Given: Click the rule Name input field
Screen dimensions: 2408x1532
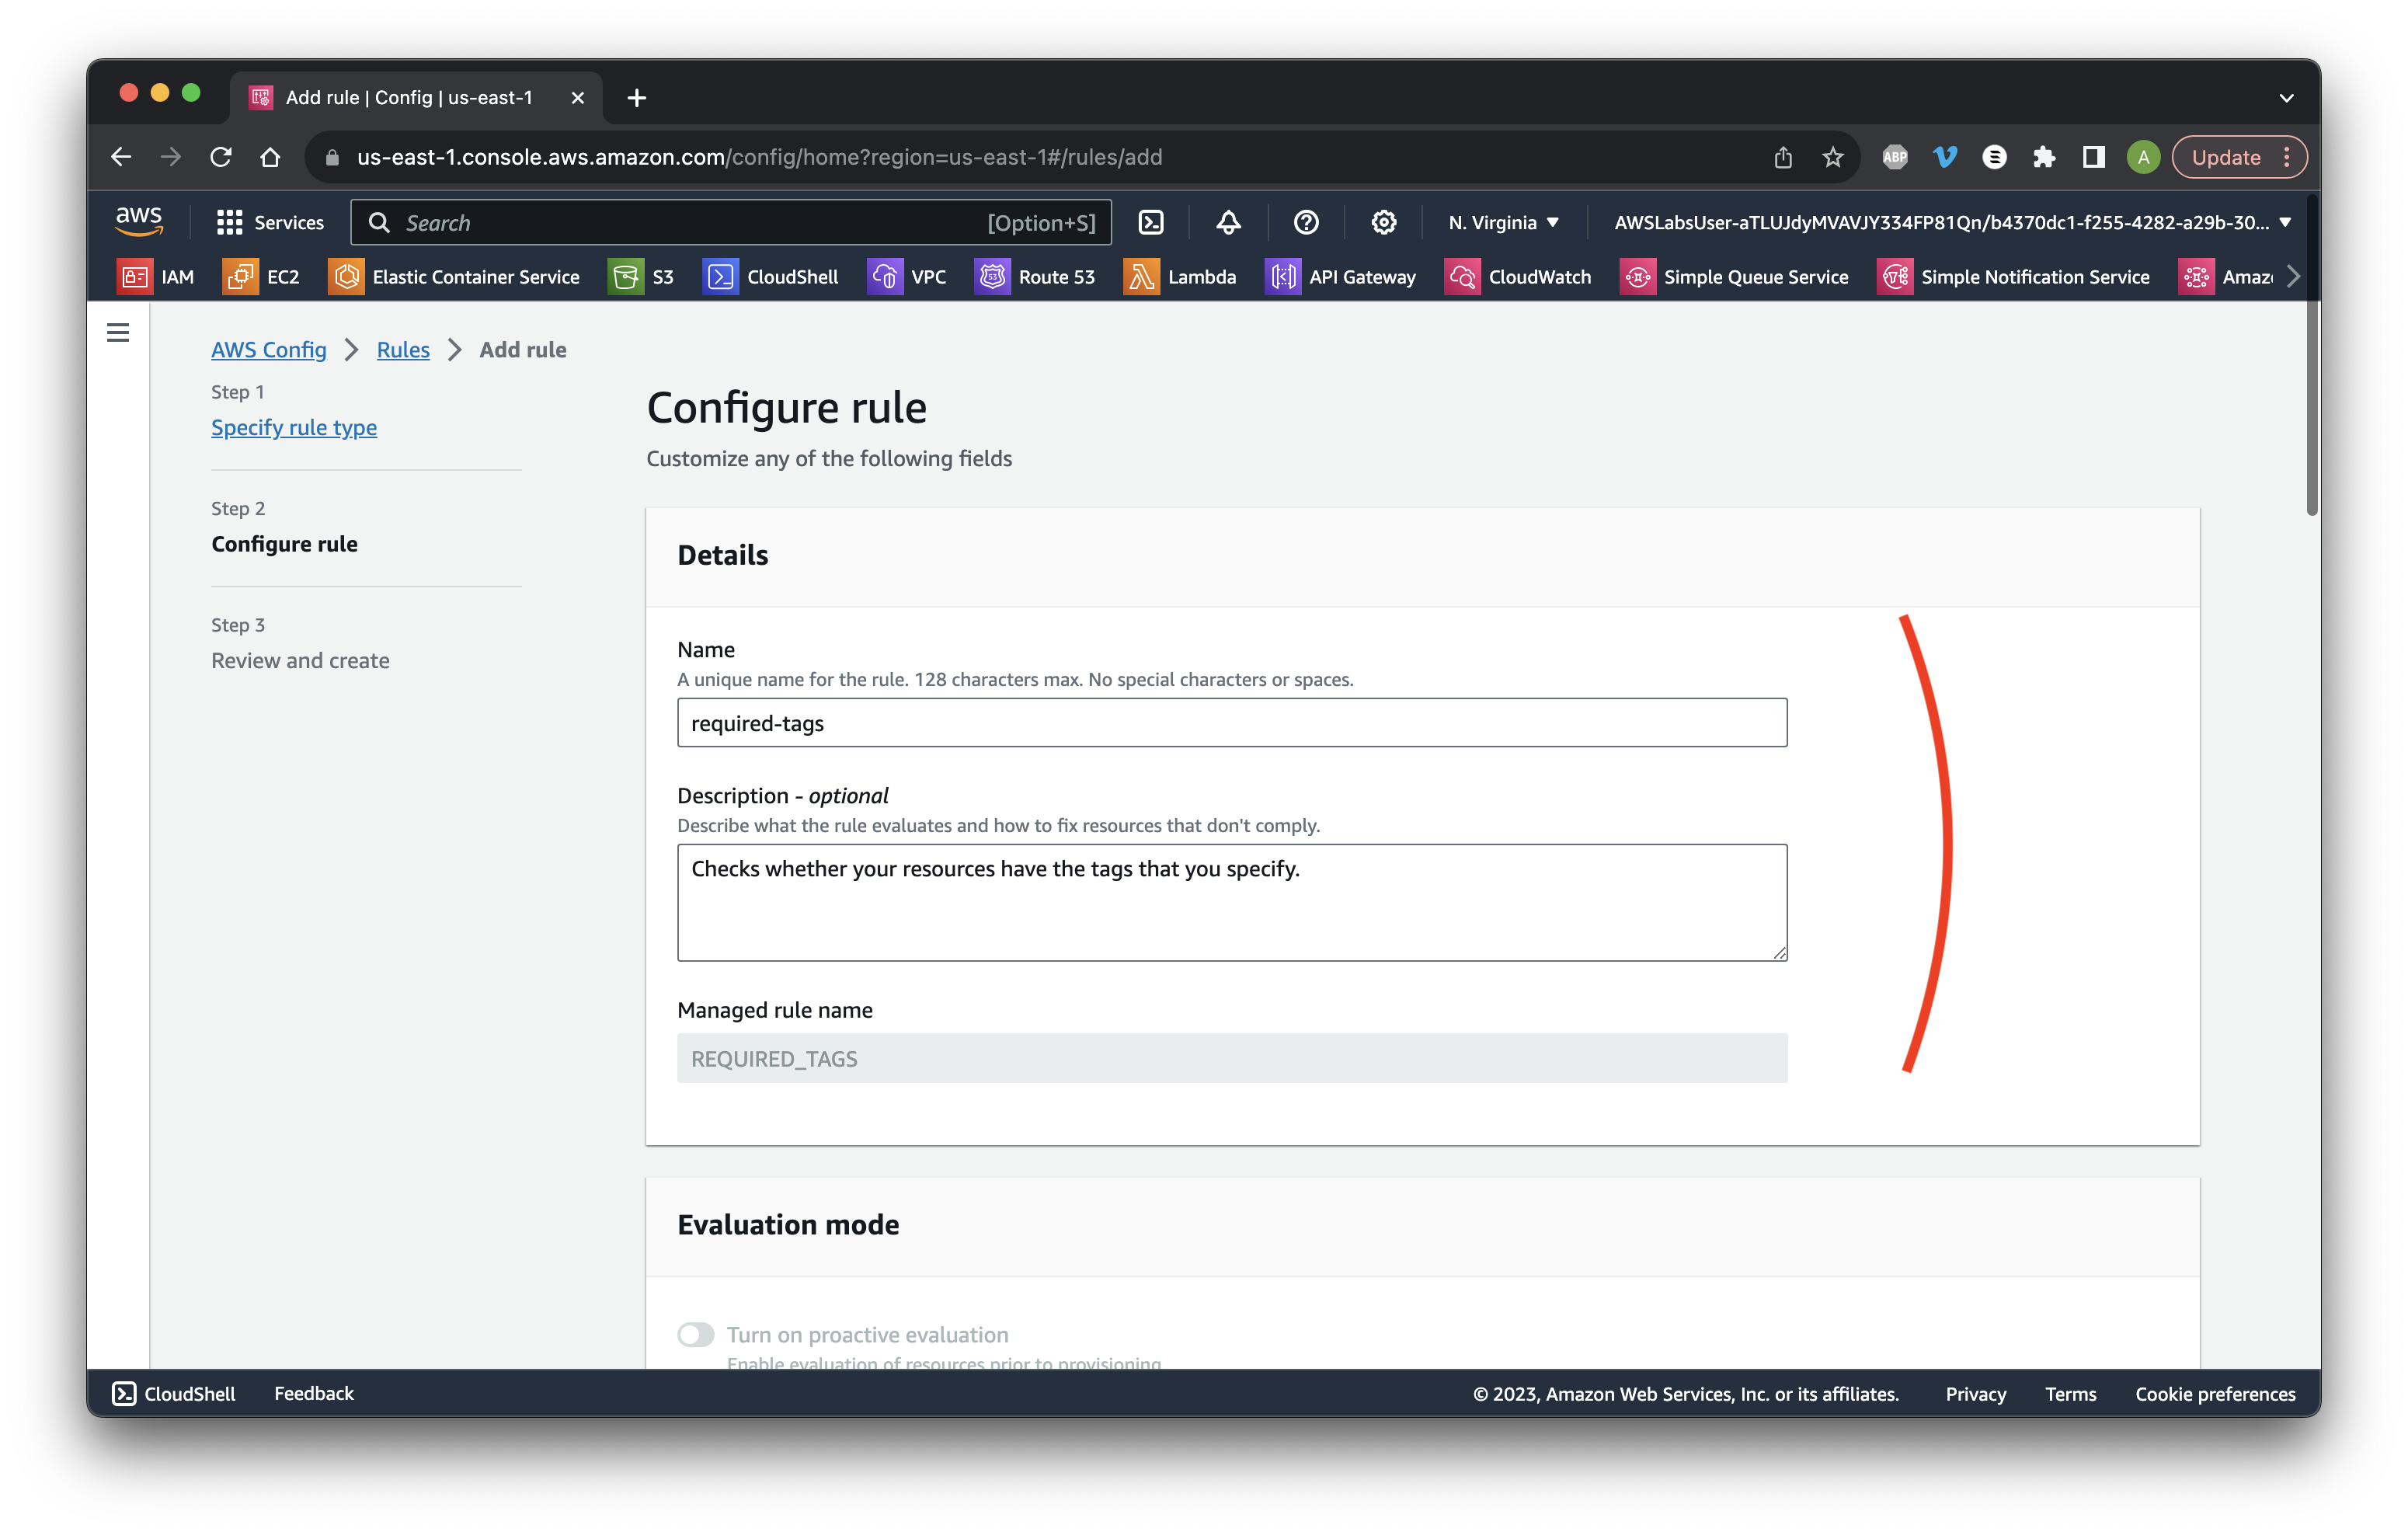Looking at the screenshot, I should (1232, 722).
